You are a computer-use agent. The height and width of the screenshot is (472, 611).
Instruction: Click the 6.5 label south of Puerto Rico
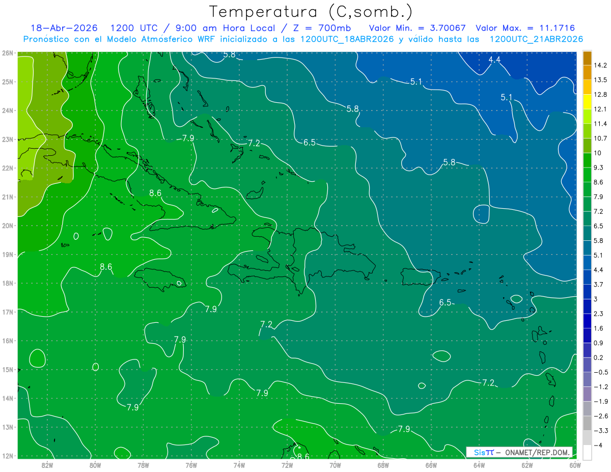coord(446,302)
